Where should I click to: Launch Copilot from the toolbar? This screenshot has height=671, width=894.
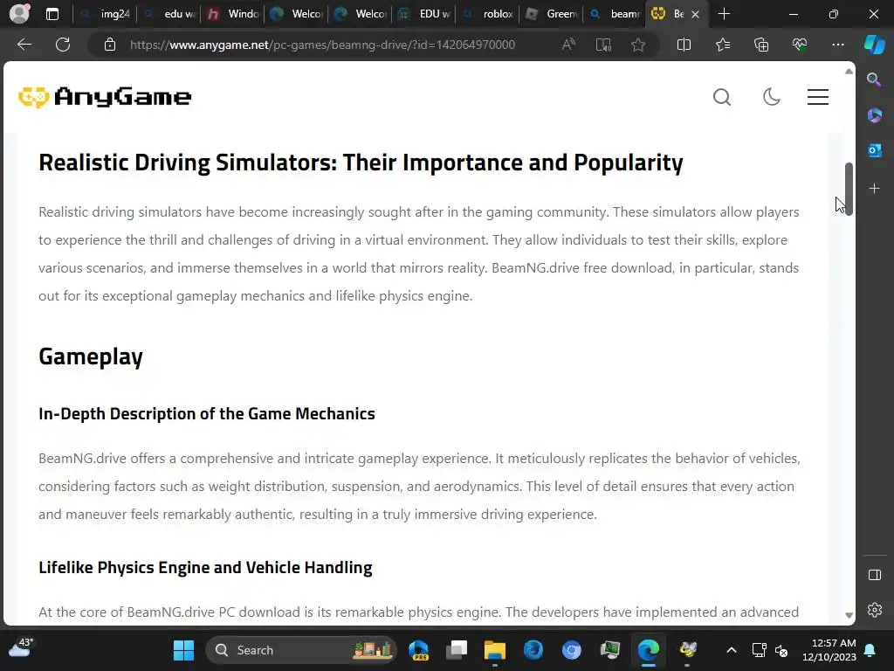point(875,45)
